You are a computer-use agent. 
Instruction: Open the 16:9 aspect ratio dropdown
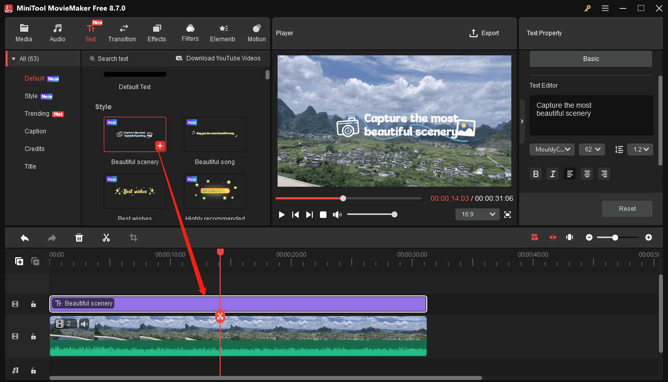point(477,214)
